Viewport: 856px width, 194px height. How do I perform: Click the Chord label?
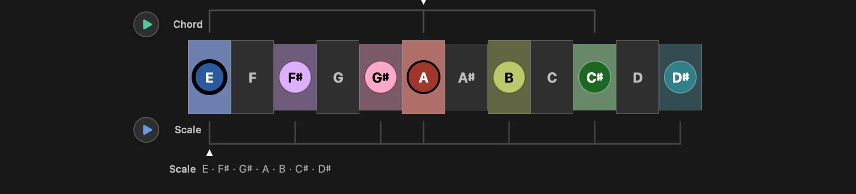click(188, 24)
